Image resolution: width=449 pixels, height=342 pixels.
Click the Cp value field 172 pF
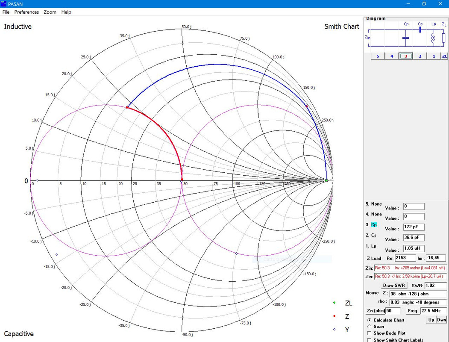[x=414, y=227]
